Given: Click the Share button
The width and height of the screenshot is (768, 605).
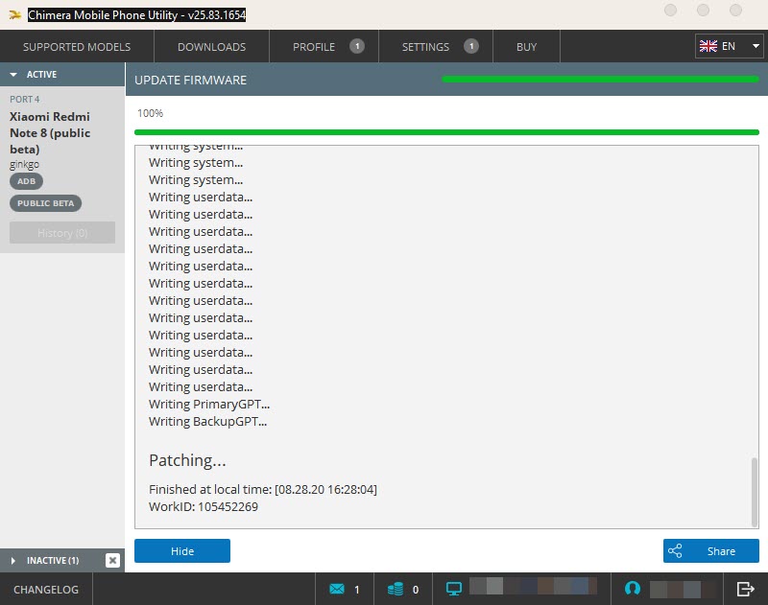Looking at the screenshot, I should coord(711,551).
